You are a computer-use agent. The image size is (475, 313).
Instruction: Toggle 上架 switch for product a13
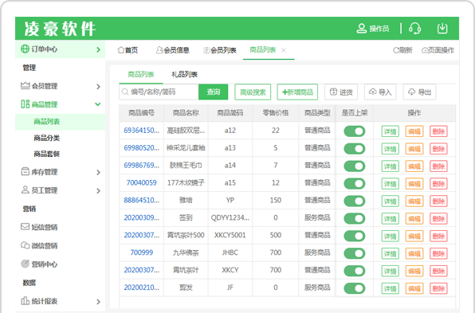pos(355,149)
